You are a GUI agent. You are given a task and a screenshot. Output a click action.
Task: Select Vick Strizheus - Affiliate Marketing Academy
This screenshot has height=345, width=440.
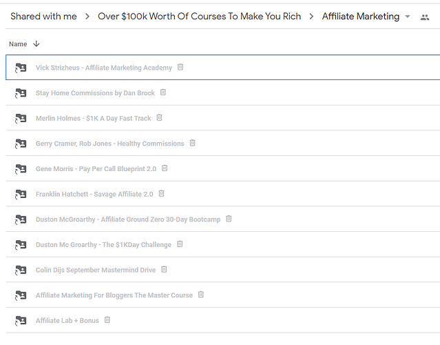(x=104, y=68)
